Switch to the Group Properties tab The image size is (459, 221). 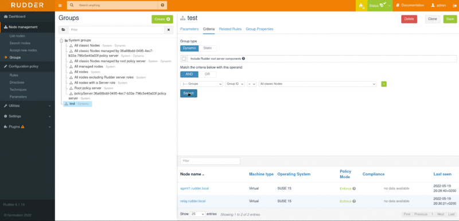point(259,29)
